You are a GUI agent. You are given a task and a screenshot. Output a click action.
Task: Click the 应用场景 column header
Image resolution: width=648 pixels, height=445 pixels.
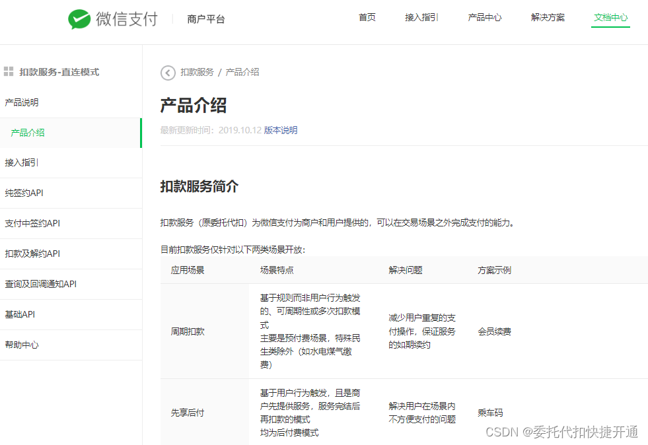tap(188, 270)
